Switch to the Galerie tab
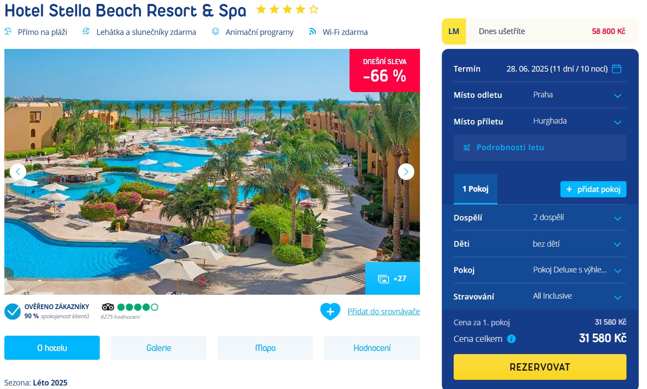The height and width of the screenshot is (389, 647). pyautogui.click(x=158, y=348)
